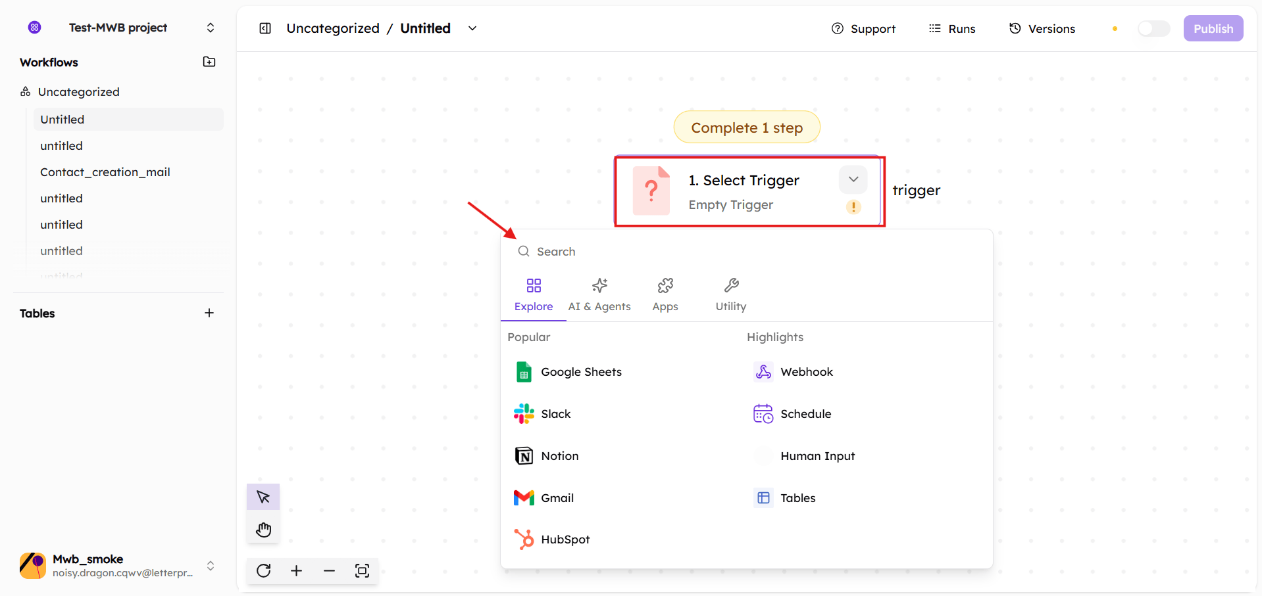Switch to the AI & Agents tab
Viewport: 1262px width, 596px height.
tap(599, 294)
